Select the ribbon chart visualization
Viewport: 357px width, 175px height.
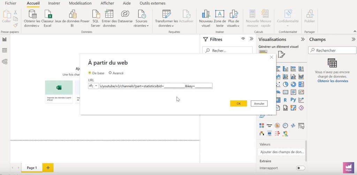click(301, 76)
